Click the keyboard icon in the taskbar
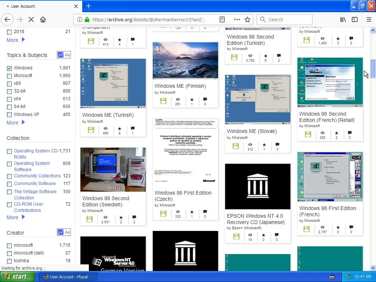 tap(332, 277)
